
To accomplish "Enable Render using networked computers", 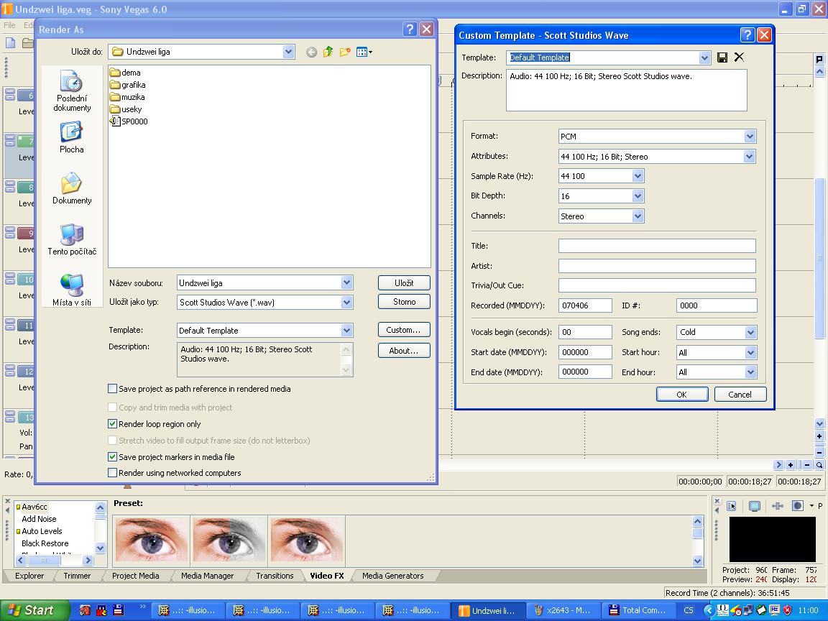I will click(112, 473).
